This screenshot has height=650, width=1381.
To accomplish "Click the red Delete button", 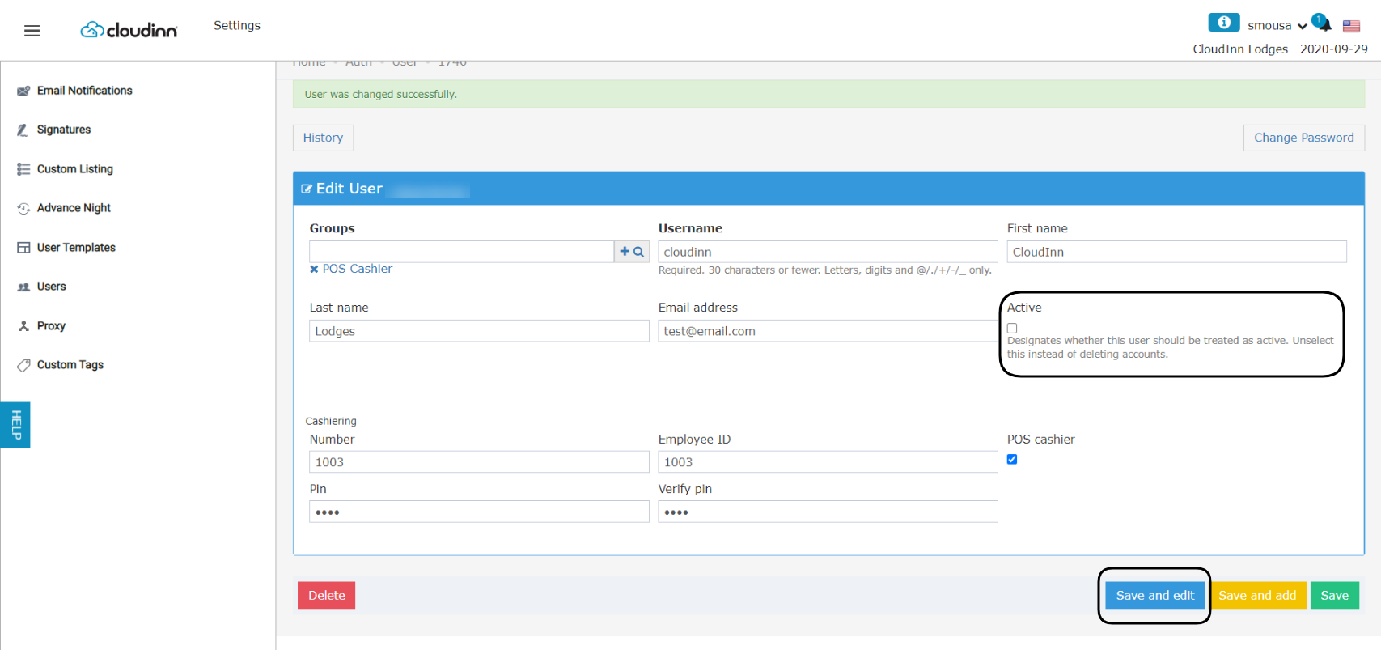I will click(x=326, y=595).
